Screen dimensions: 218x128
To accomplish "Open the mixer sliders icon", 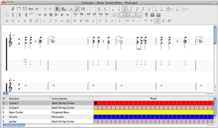I will (x=152, y=15).
